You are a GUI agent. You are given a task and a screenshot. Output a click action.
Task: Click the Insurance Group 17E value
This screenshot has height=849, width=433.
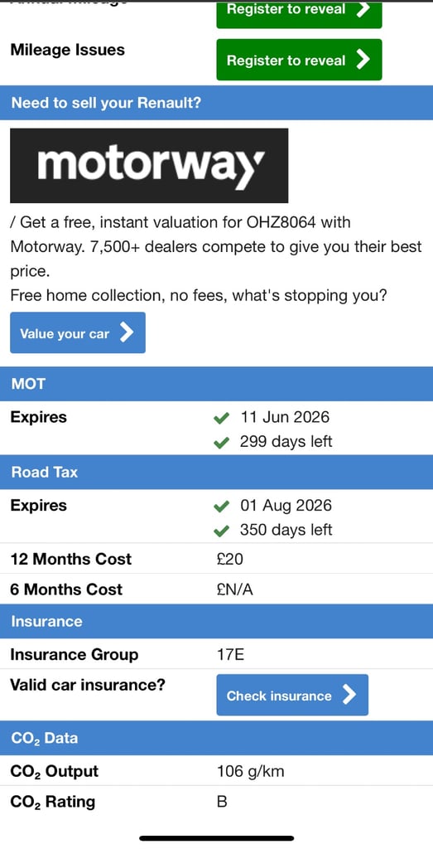(x=231, y=655)
